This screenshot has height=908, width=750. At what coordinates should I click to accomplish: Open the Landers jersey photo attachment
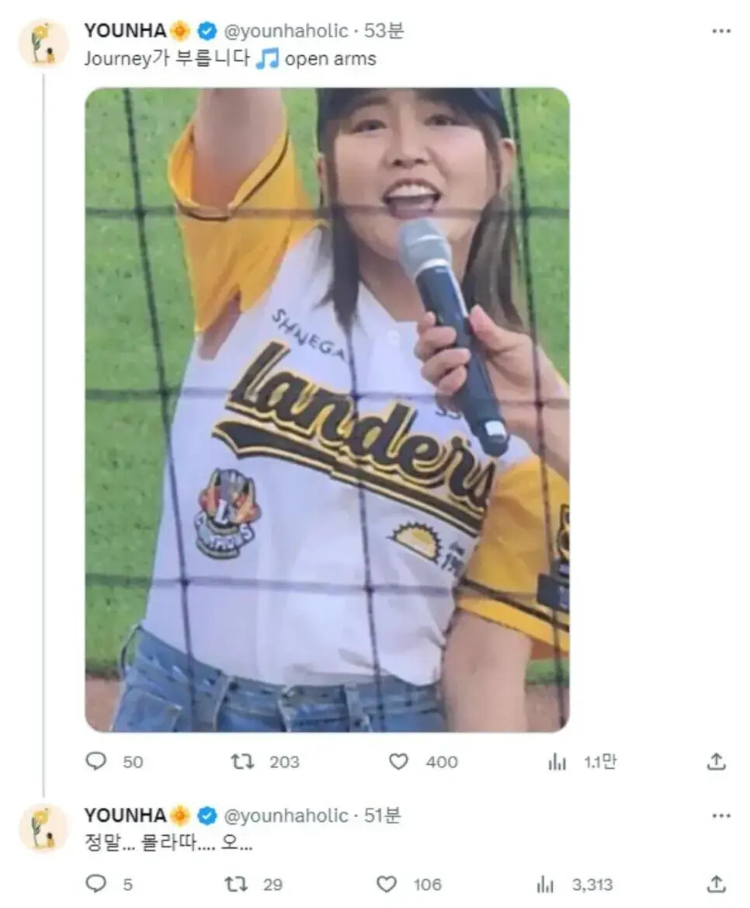327,409
